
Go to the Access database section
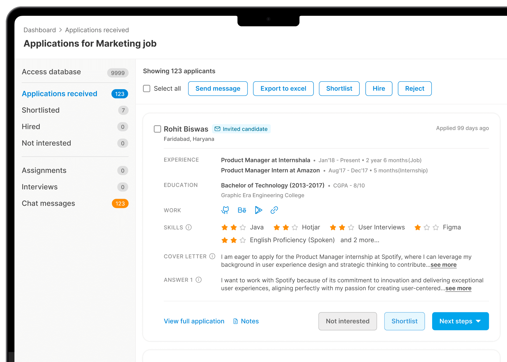[x=51, y=72]
